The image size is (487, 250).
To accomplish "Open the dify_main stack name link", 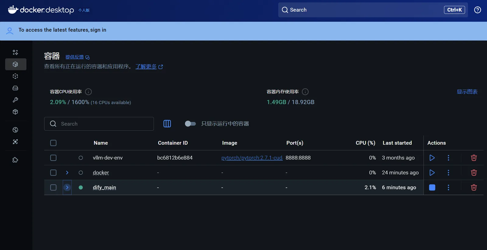I will [104, 187].
